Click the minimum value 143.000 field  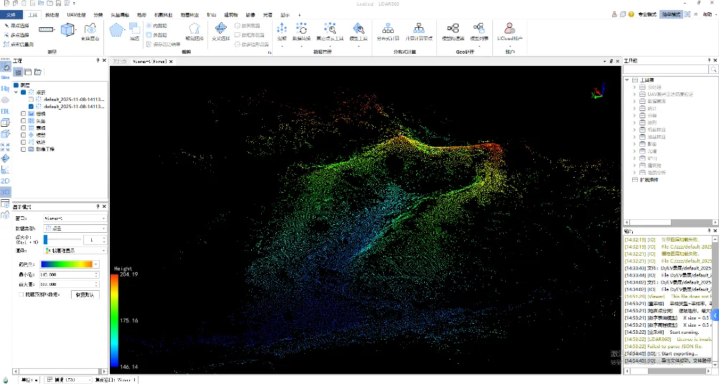pyautogui.click(x=69, y=274)
